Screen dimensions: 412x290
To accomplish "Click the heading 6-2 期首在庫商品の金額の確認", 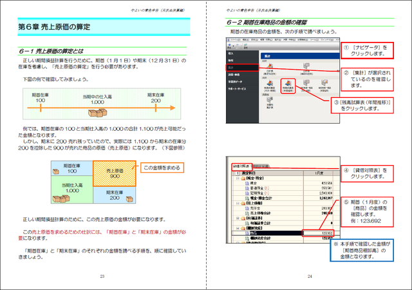I will [x=267, y=23].
